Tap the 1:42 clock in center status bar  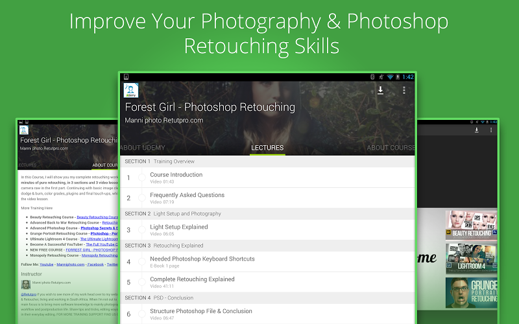click(x=408, y=77)
